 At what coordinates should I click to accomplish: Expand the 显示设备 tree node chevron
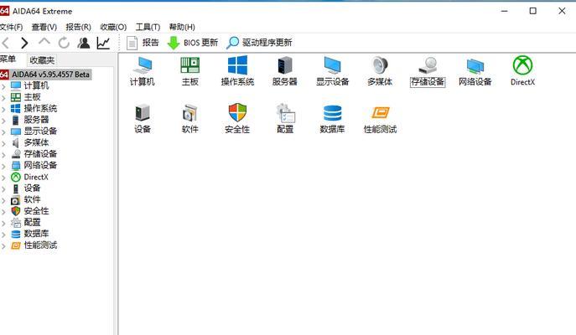click(x=3, y=132)
